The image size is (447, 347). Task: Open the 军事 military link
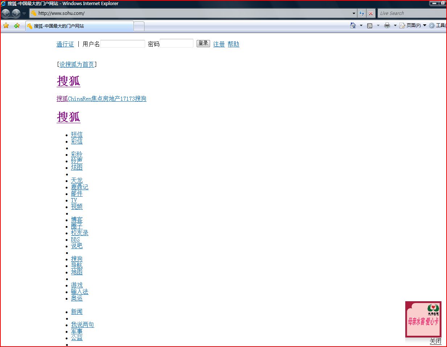(77, 331)
